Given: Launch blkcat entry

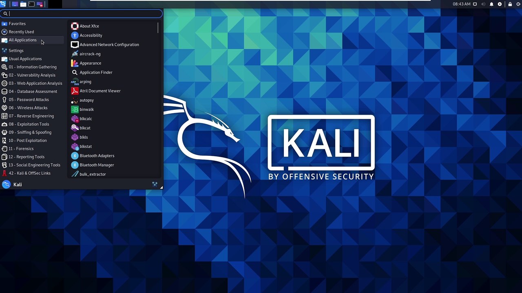Looking at the screenshot, I should click(x=113, y=128).
